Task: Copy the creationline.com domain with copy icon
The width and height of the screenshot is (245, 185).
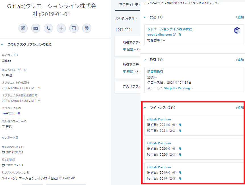Action: [x=180, y=34]
